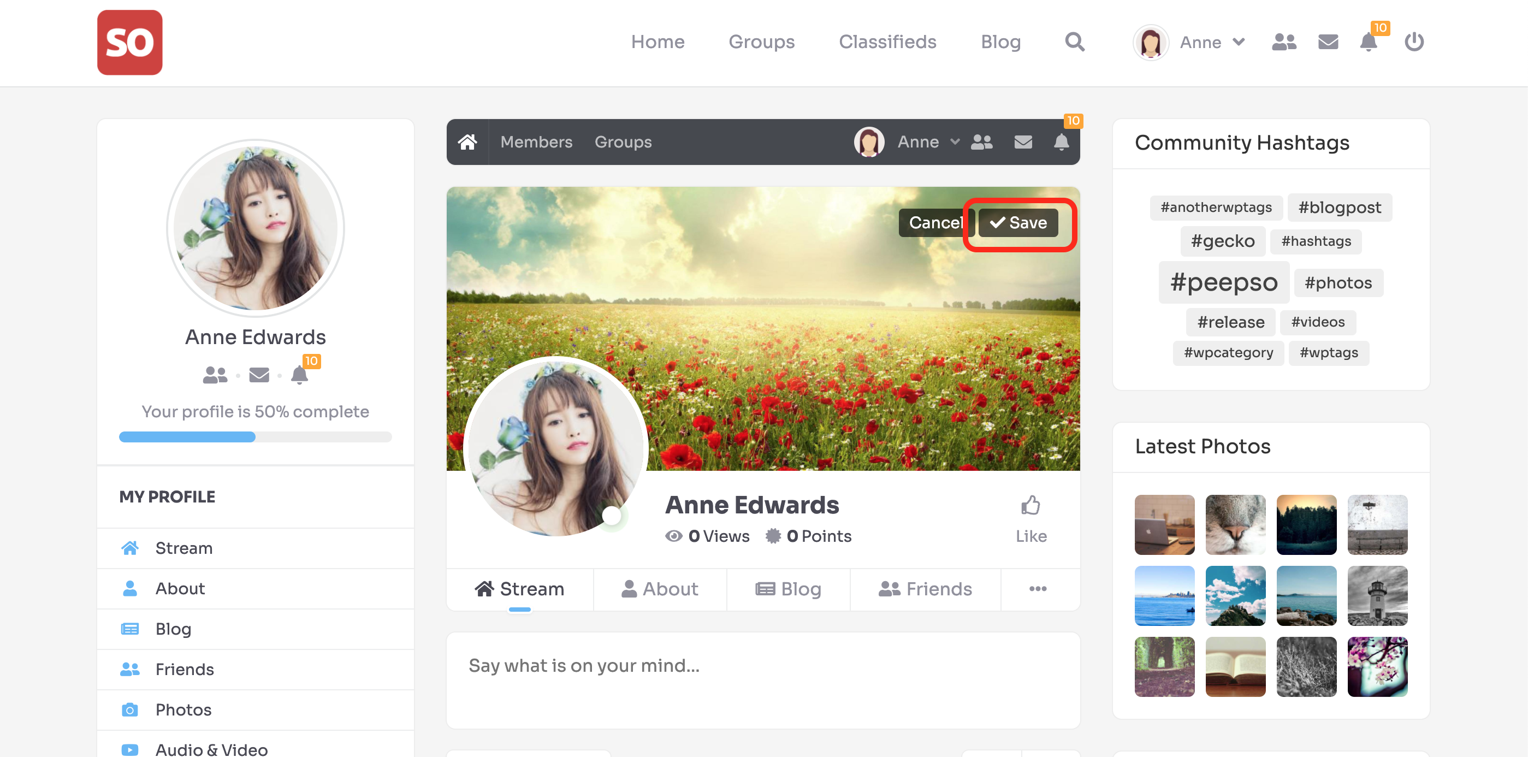Click the #release hashtag
This screenshot has width=1528, height=757.
tap(1230, 322)
